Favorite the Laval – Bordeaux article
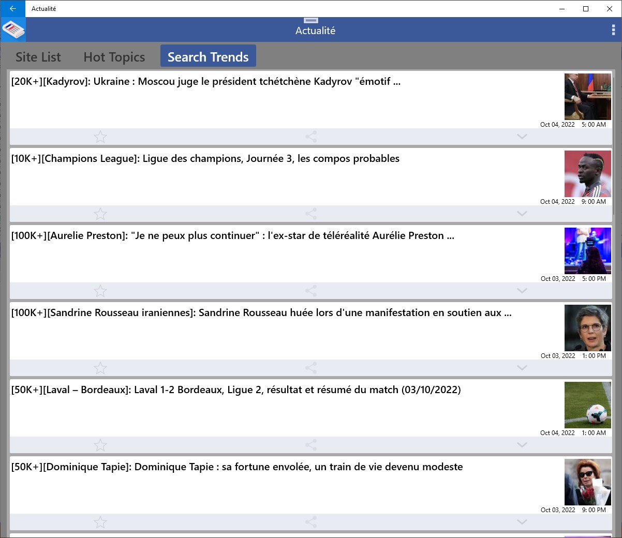The width and height of the screenshot is (622, 538). [x=100, y=445]
